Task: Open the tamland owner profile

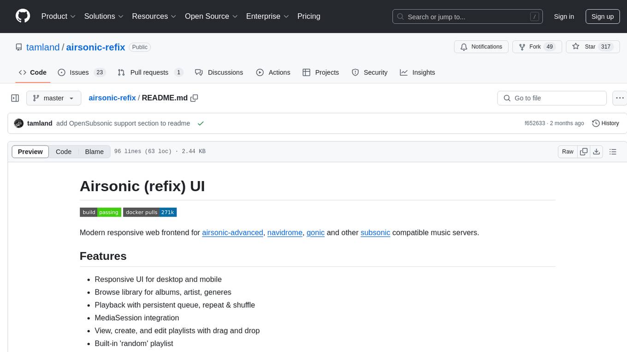Action: [43, 47]
